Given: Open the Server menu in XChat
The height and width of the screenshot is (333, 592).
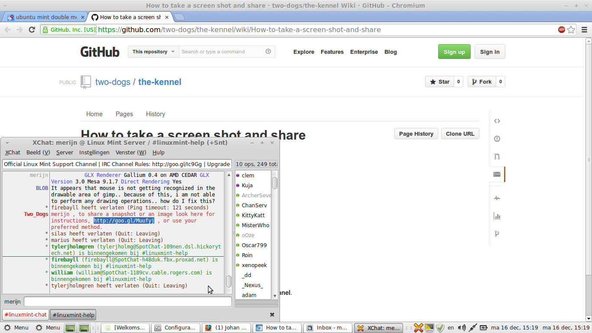Looking at the screenshot, I should (65, 152).
